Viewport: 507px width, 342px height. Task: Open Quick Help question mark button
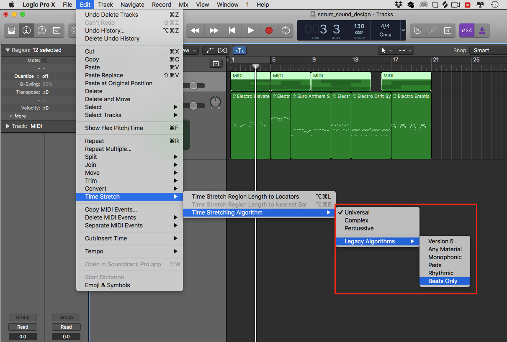point(41,31)
